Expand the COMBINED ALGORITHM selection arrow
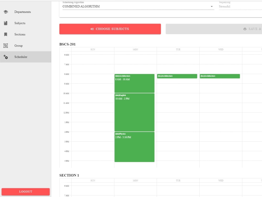 (x=211, y=6)
